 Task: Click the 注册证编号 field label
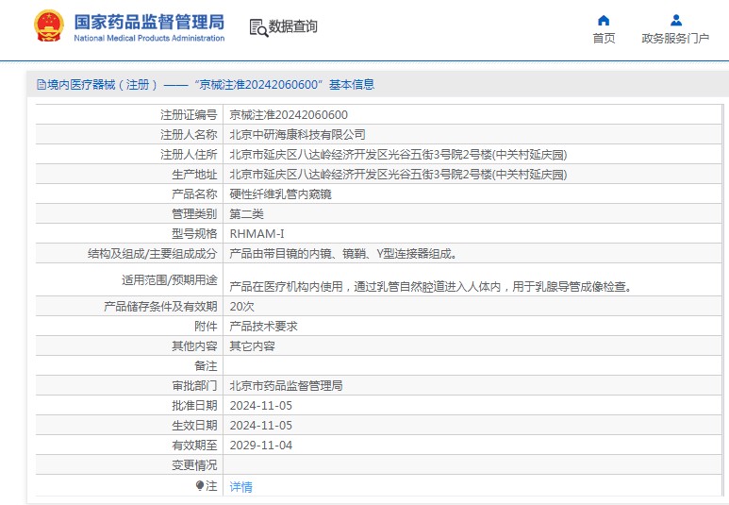(189, 115)
